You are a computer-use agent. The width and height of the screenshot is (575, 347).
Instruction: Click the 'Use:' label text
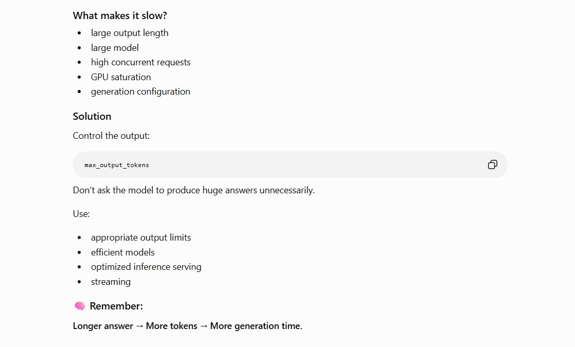[81, 214]
